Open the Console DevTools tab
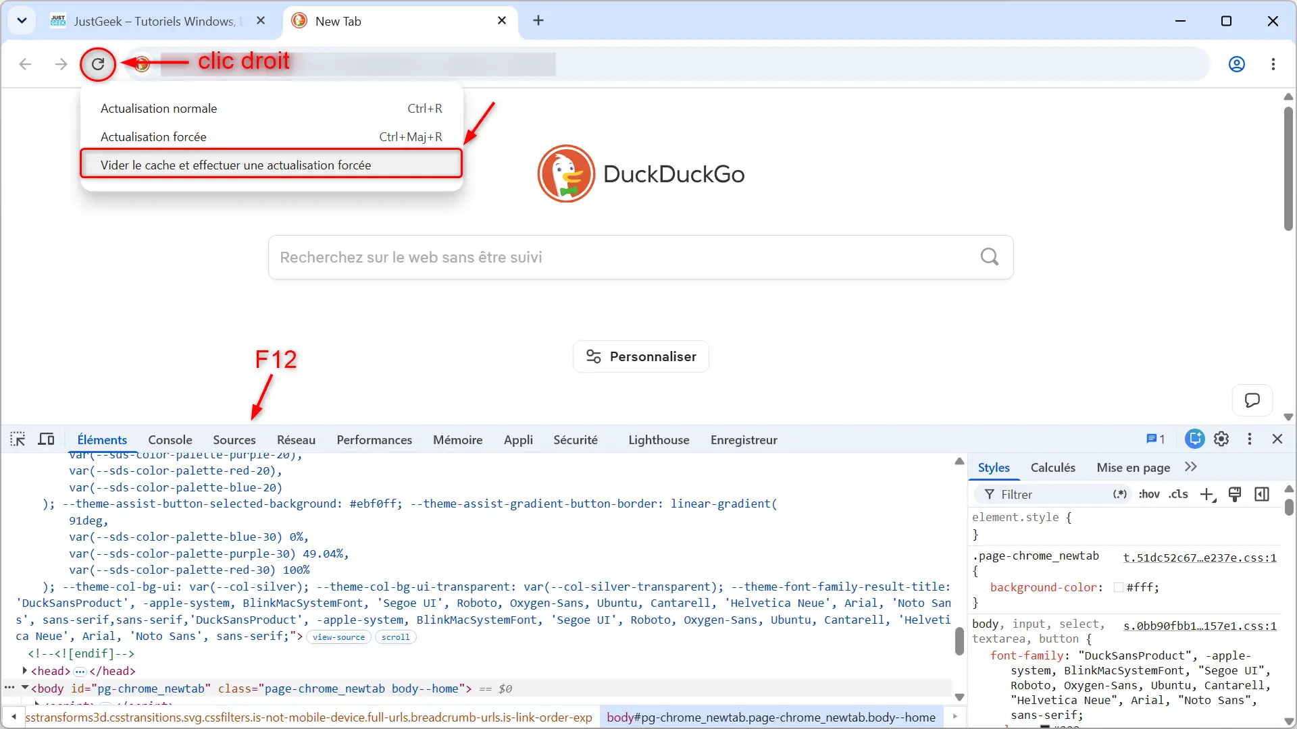This screenshot has width=1297, height=729. click(x=170, y=440)
